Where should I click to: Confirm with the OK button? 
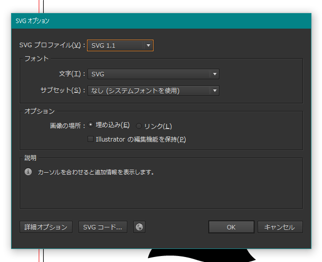231,227
